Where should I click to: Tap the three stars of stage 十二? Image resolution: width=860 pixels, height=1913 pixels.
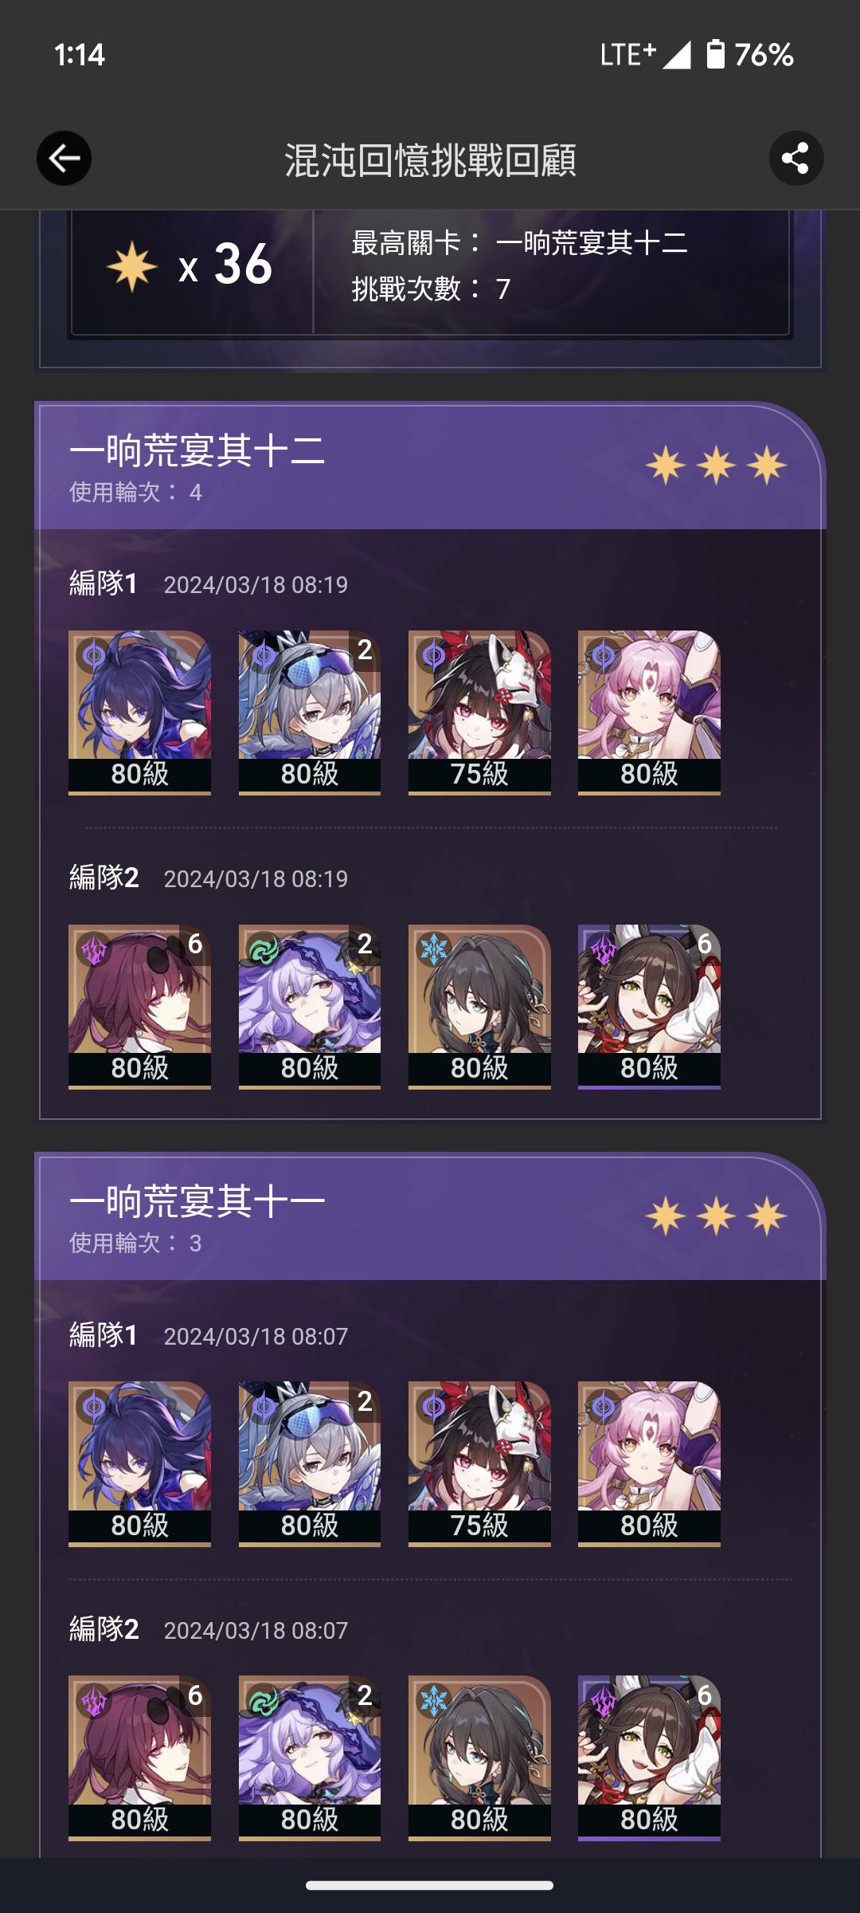coord(716,465)
